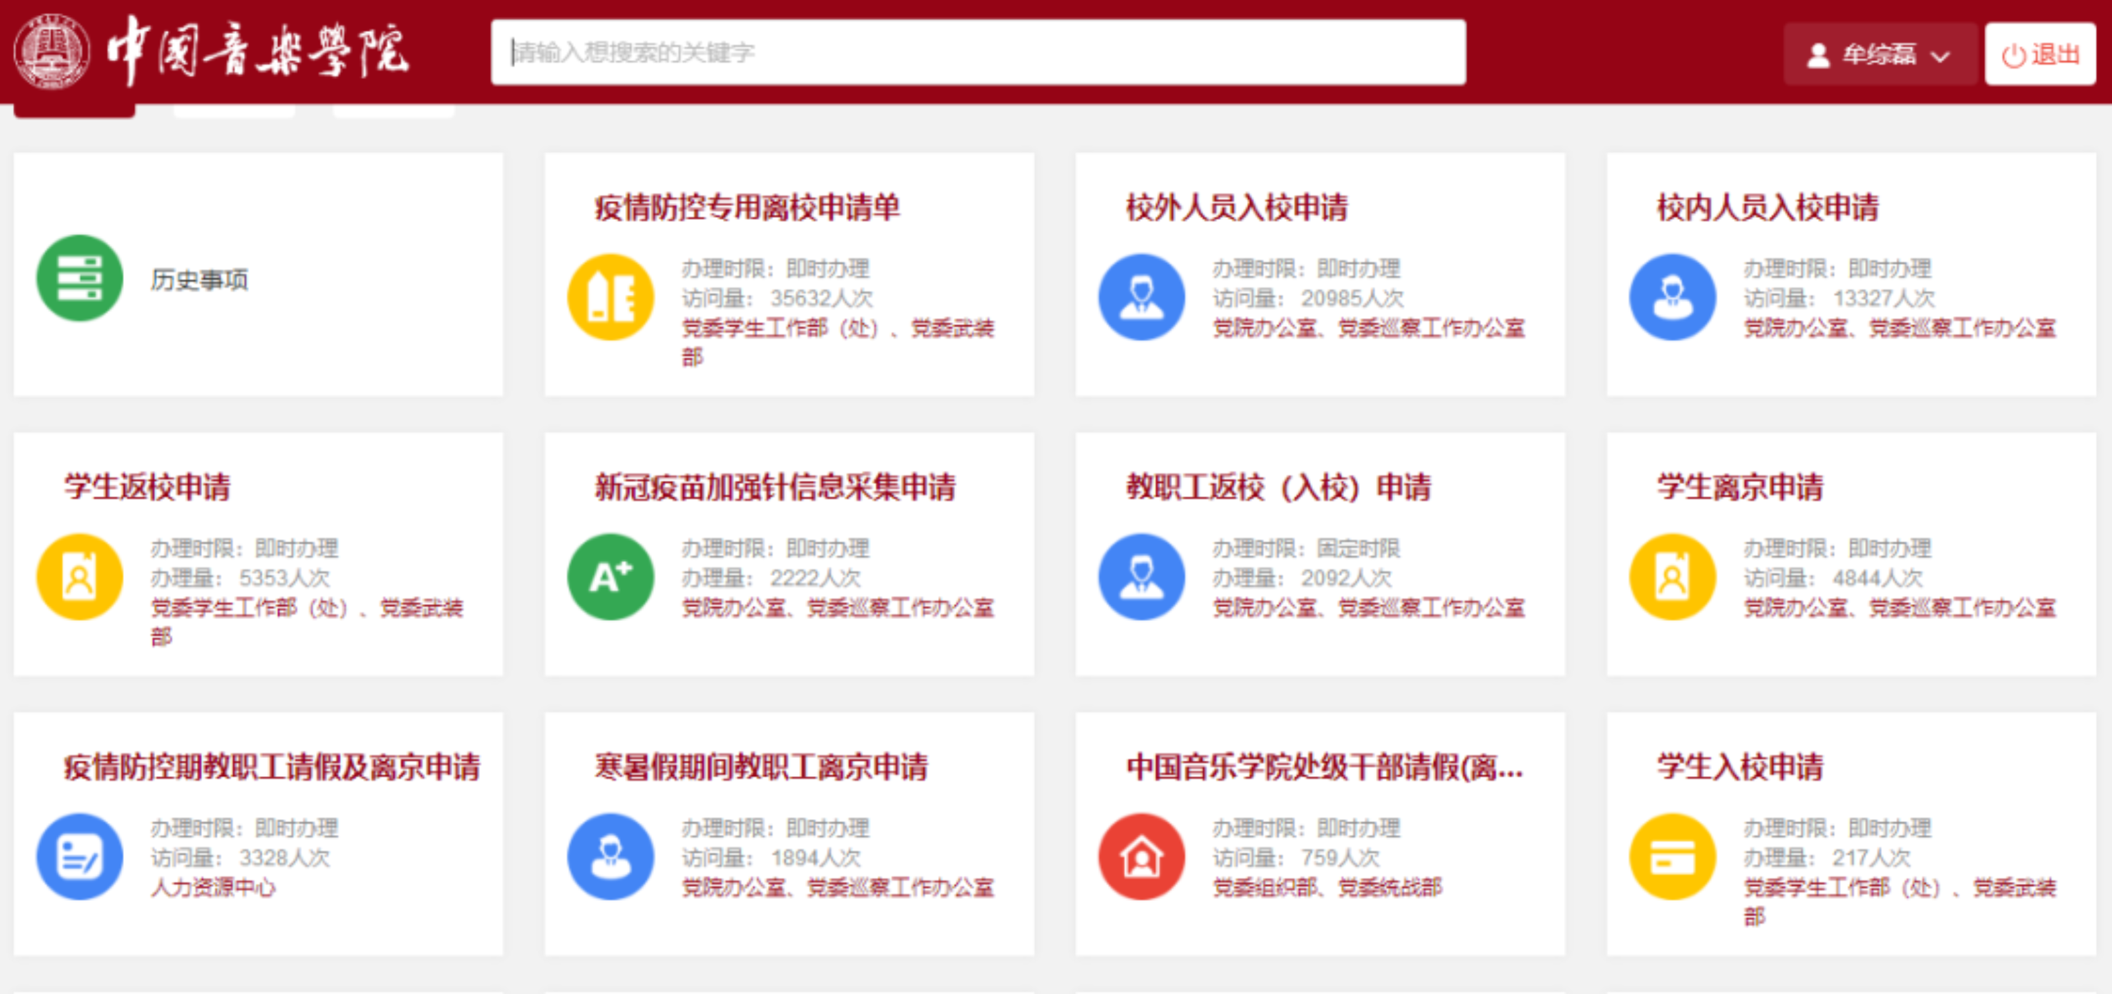Click the blue 教职工返校（入校）申请 icon

pos(1141,576)
